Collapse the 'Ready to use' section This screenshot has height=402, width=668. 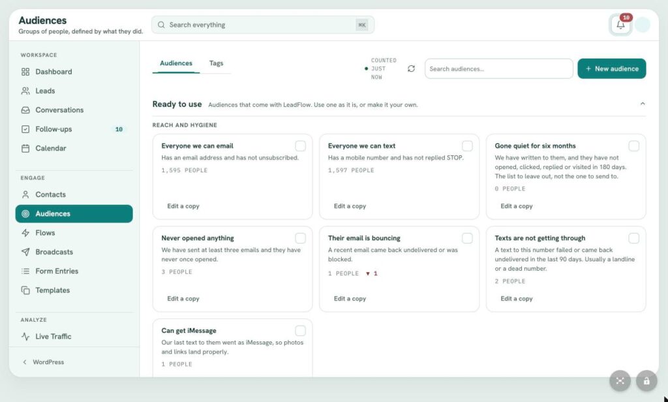pyautogui.click(x=643, y=104)
